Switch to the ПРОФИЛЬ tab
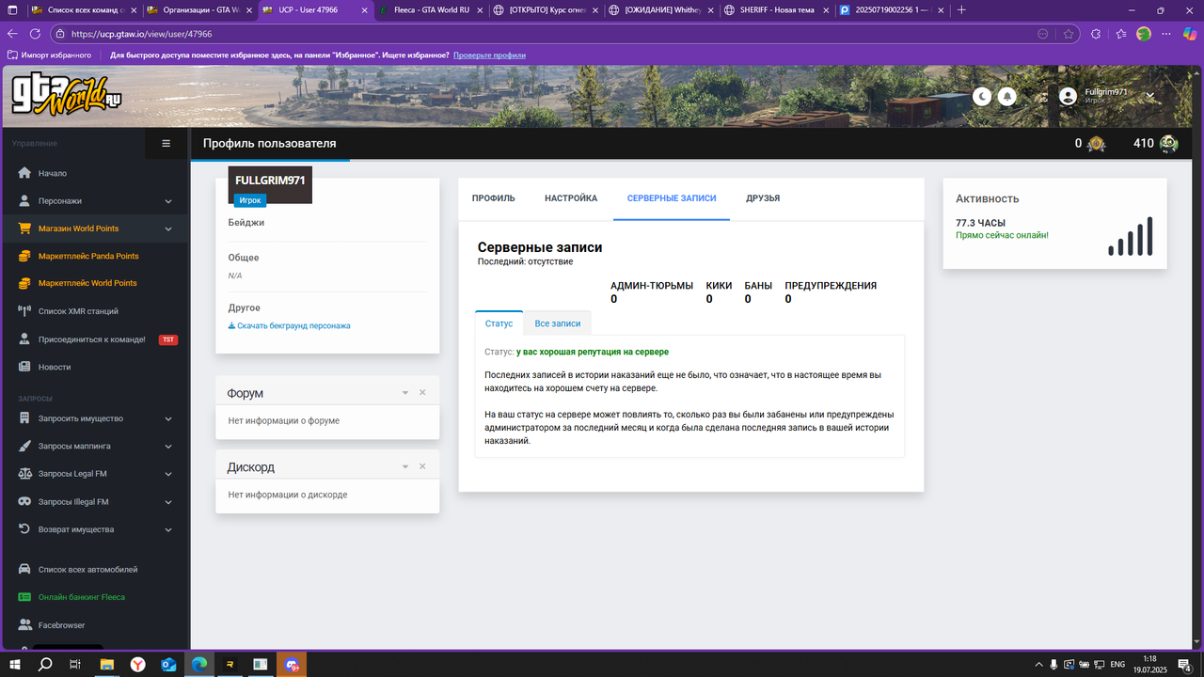This screenshot has width=1204, height=677. pos(494,198)
